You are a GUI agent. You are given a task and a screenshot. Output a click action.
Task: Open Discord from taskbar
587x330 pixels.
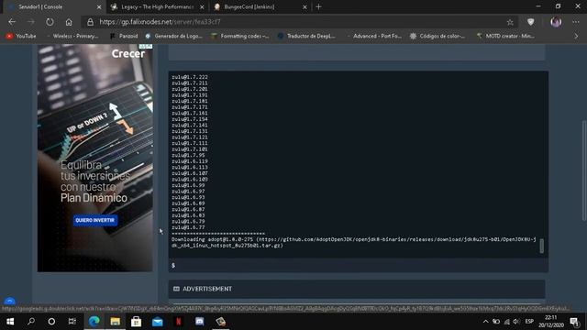tap(200, 322)
